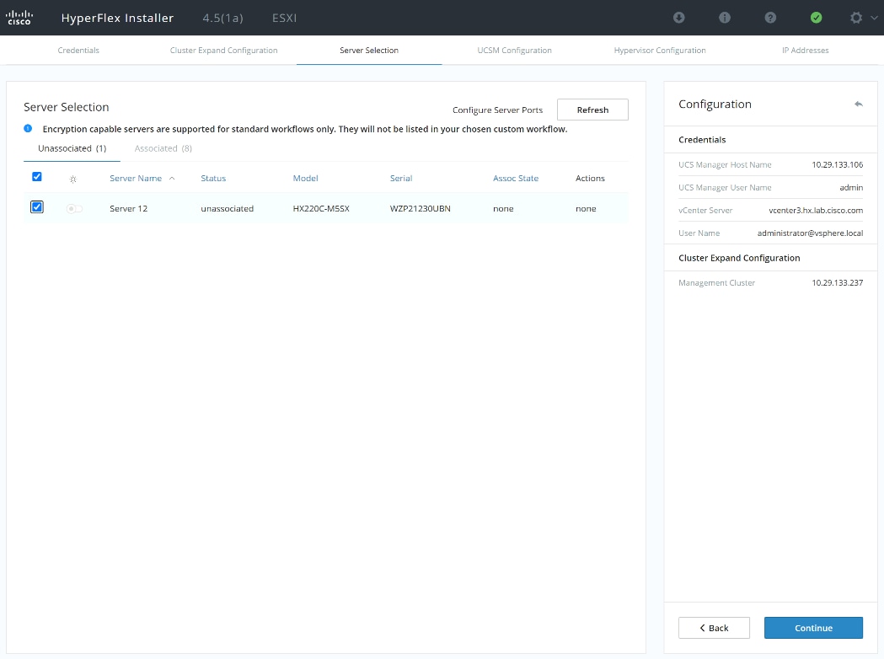Select Server Selection step tab
The height and width of the screenshot is (659, 884).
(x=369, y=51)
